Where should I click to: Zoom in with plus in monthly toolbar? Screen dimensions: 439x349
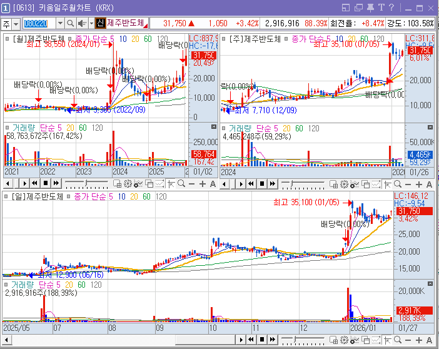click(203, 184)
